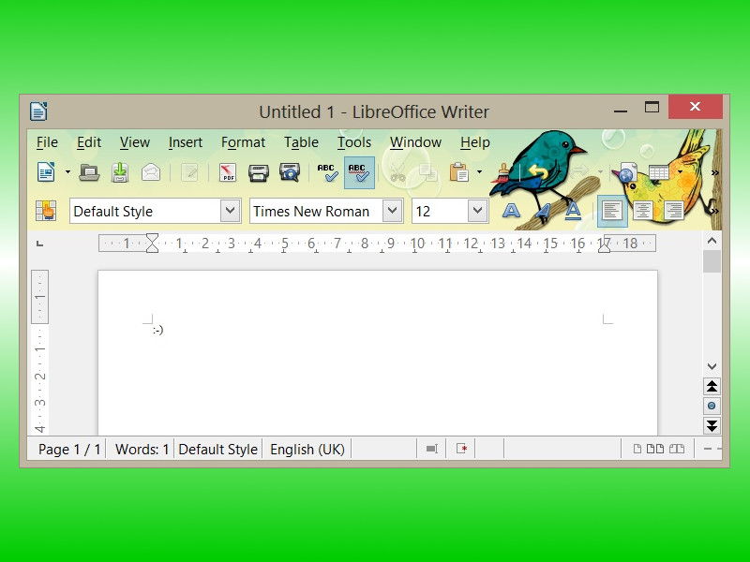Click the Previous Page double-up arrow

(x=712, y=386)
